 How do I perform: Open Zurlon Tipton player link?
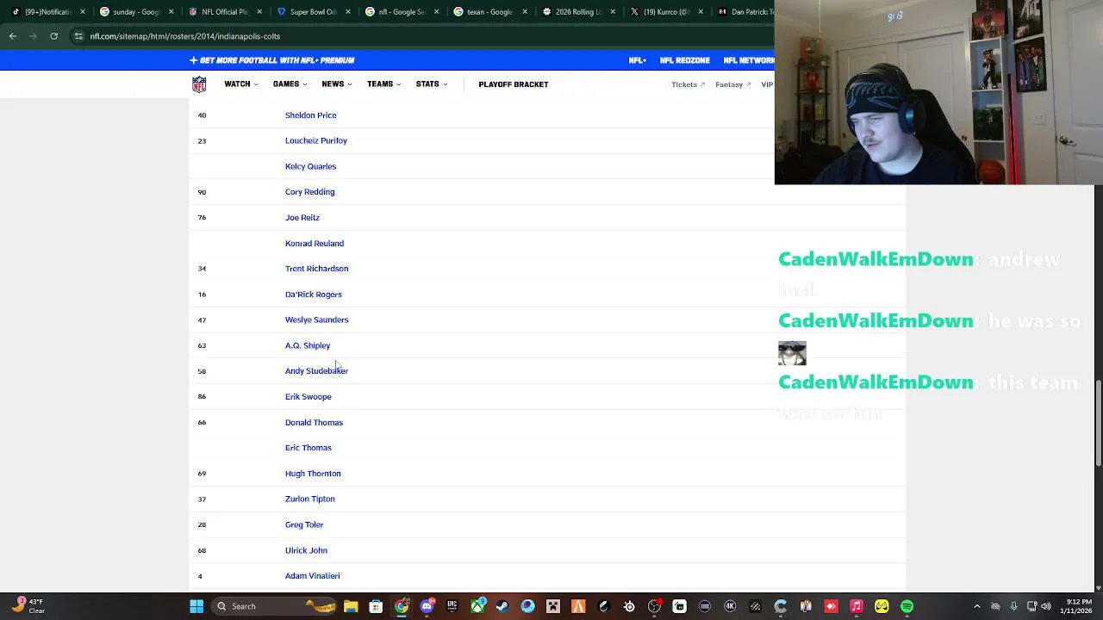point(310,499)
